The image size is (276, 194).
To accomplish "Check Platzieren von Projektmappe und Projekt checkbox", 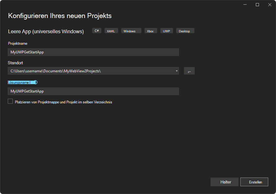I will tap(10, 101).
